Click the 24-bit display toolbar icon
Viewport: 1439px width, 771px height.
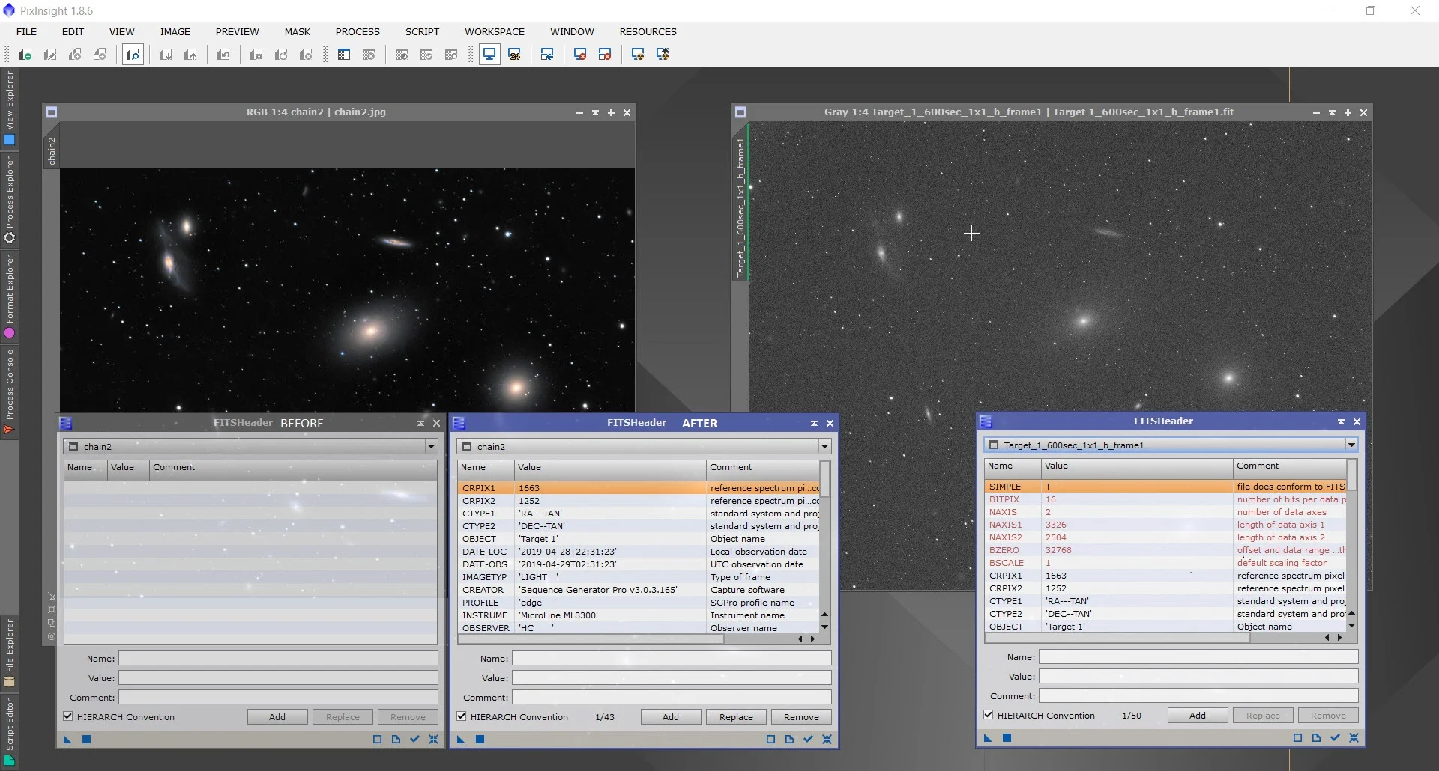point(514,55)
